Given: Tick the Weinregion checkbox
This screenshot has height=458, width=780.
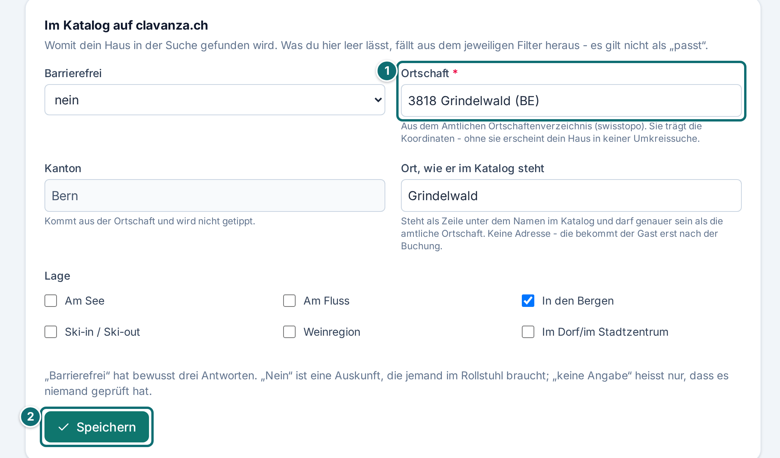Looking at the screenshot, I should click(289, 332).
